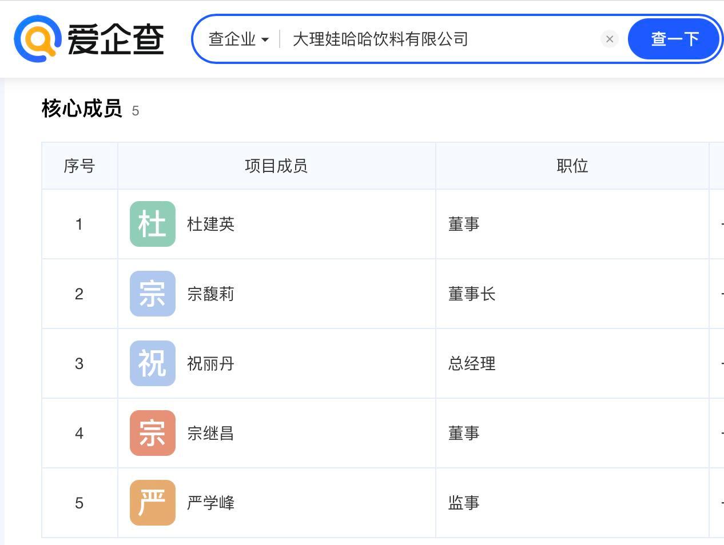Click row number 4 cell
724x545 pixels.
[x=79, y=433]
